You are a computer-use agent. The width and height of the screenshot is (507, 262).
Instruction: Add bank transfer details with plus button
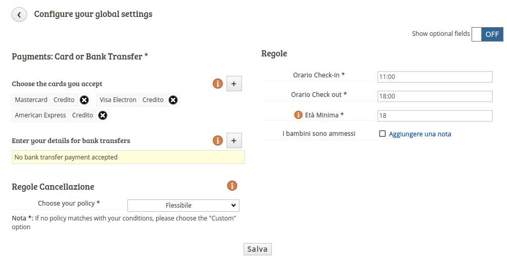tap(234, 140)
